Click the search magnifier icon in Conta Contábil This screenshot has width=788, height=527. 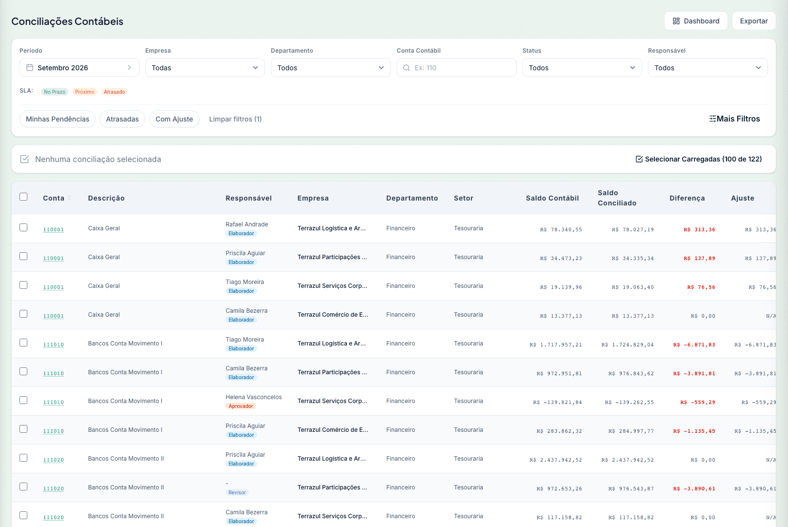pyautogui.click(x=406, y=68)
